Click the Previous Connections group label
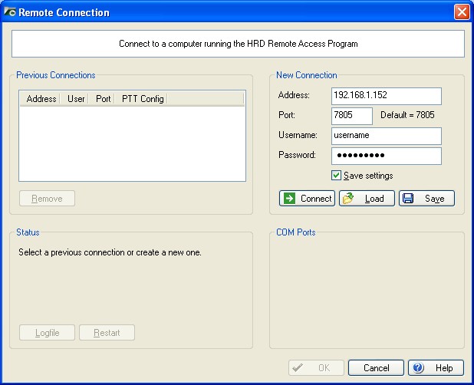The image size is (474, 385). [x=56, y=75]
